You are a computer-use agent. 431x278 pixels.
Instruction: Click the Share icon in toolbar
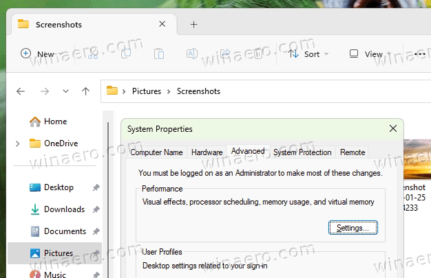225,53
